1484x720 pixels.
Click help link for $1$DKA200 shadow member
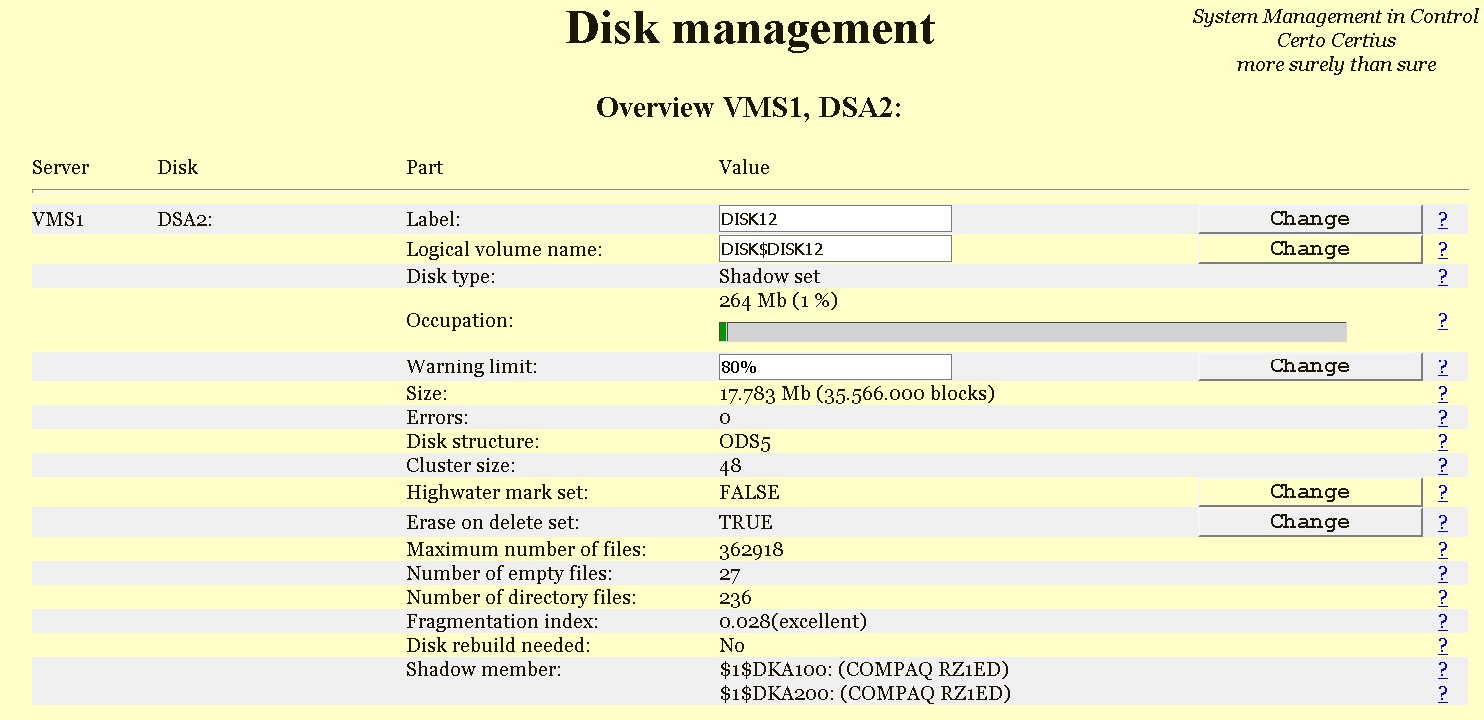point(1442,694)
